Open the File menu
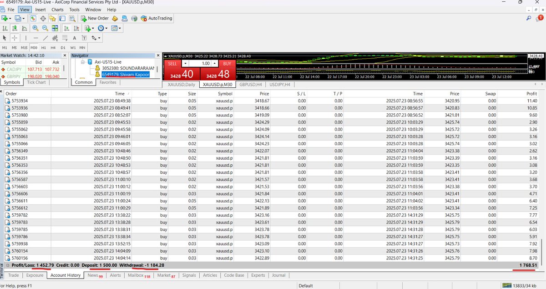 click(x=11, y=10)
